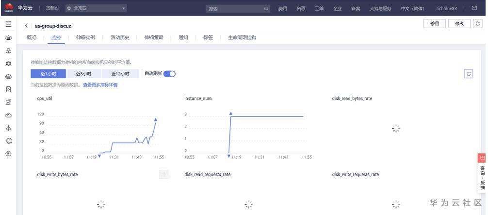Click the disk_write_requests_rate chart title
Viewport: 488px width, 215px height.
[x=356, y=175]
